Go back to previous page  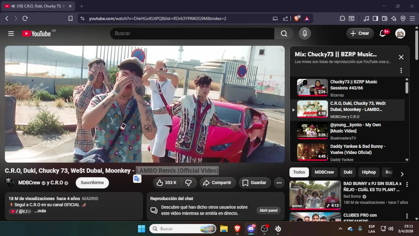[7, 19]
